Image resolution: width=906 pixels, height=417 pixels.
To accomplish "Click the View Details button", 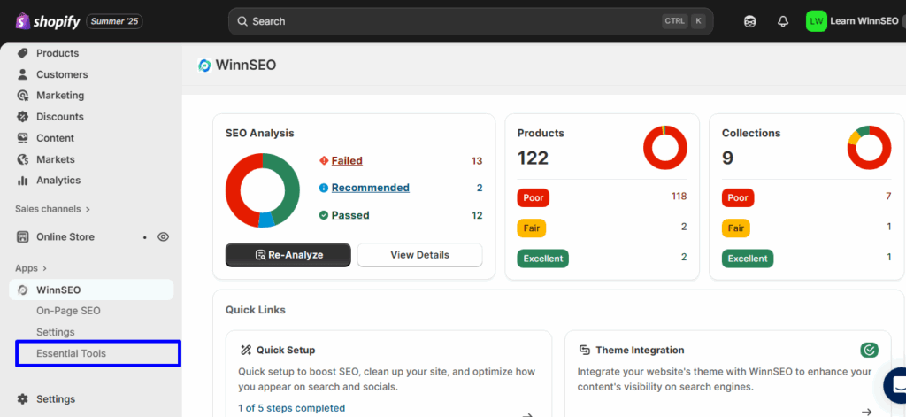I will coord(419,255).
